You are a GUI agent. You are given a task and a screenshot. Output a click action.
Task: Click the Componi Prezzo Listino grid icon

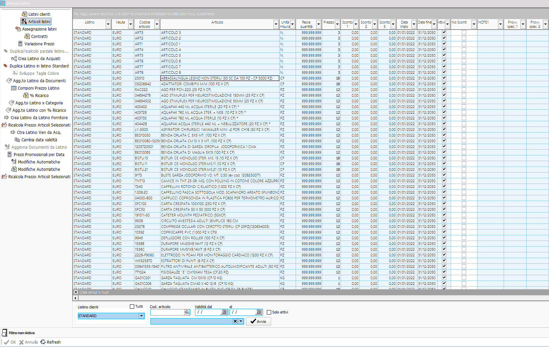[14, 88]
